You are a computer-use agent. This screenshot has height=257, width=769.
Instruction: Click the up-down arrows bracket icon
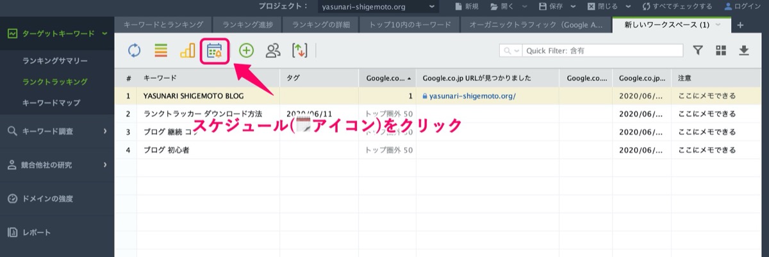pyautogui.click(x=299, y=51)
